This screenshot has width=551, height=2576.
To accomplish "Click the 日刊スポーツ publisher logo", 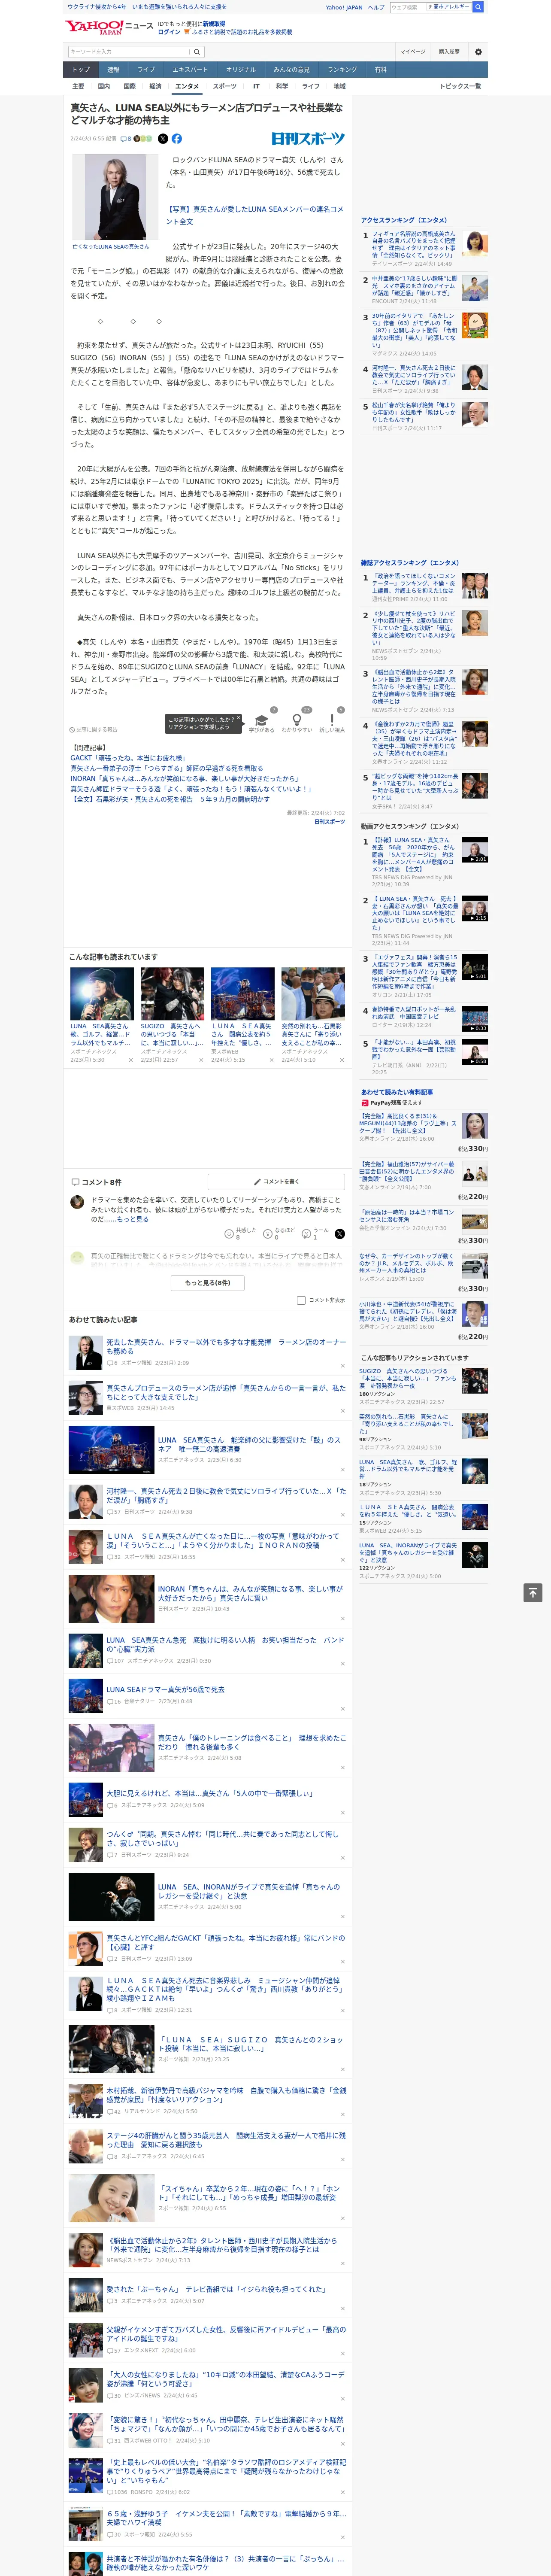I will 308,139.
